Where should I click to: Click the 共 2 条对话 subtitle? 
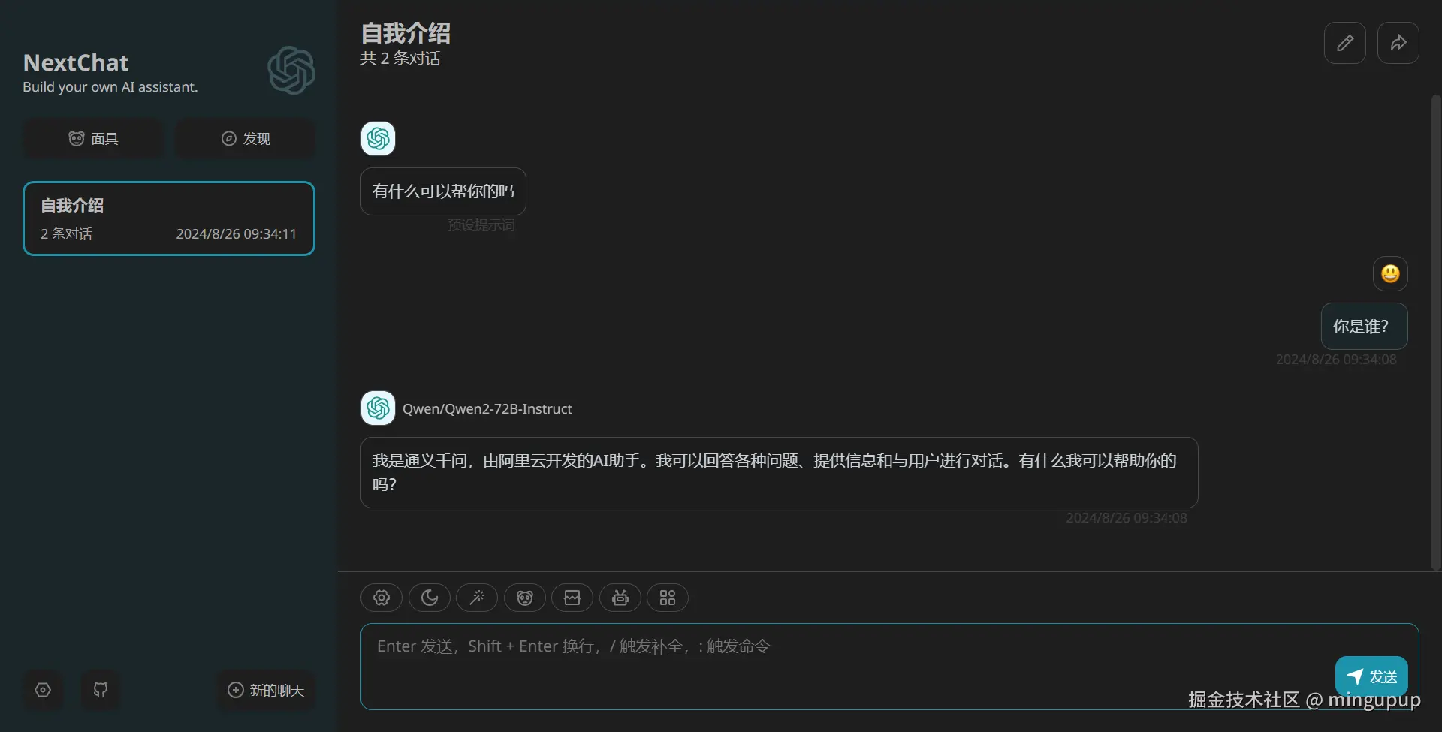click(x=400, y=59)
